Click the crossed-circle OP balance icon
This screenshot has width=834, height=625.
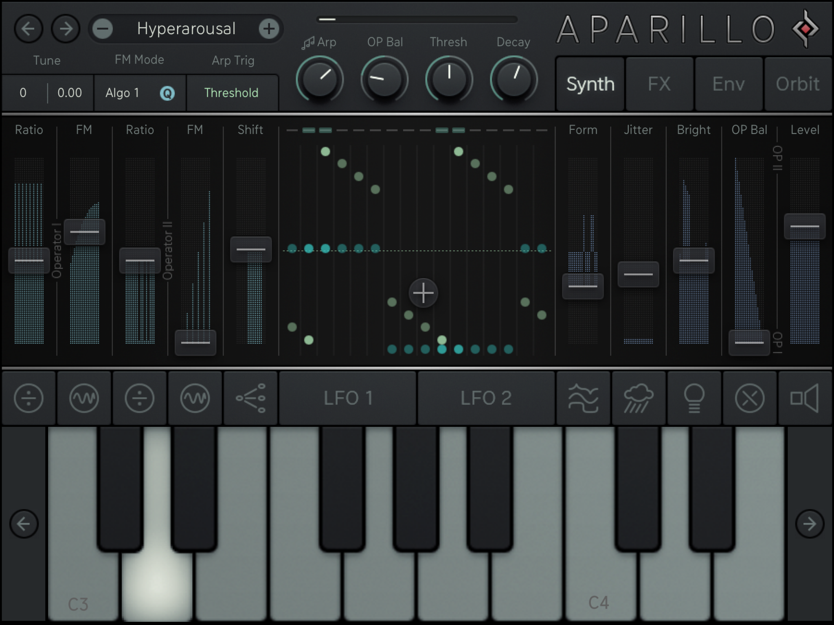pos(749,398)
